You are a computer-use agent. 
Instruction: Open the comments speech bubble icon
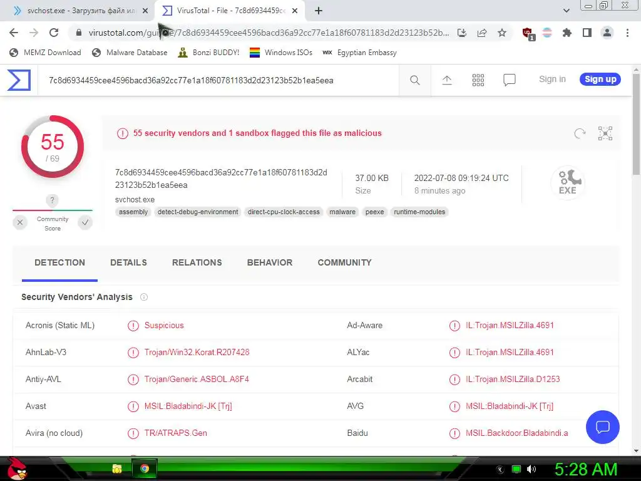(510, 80)
